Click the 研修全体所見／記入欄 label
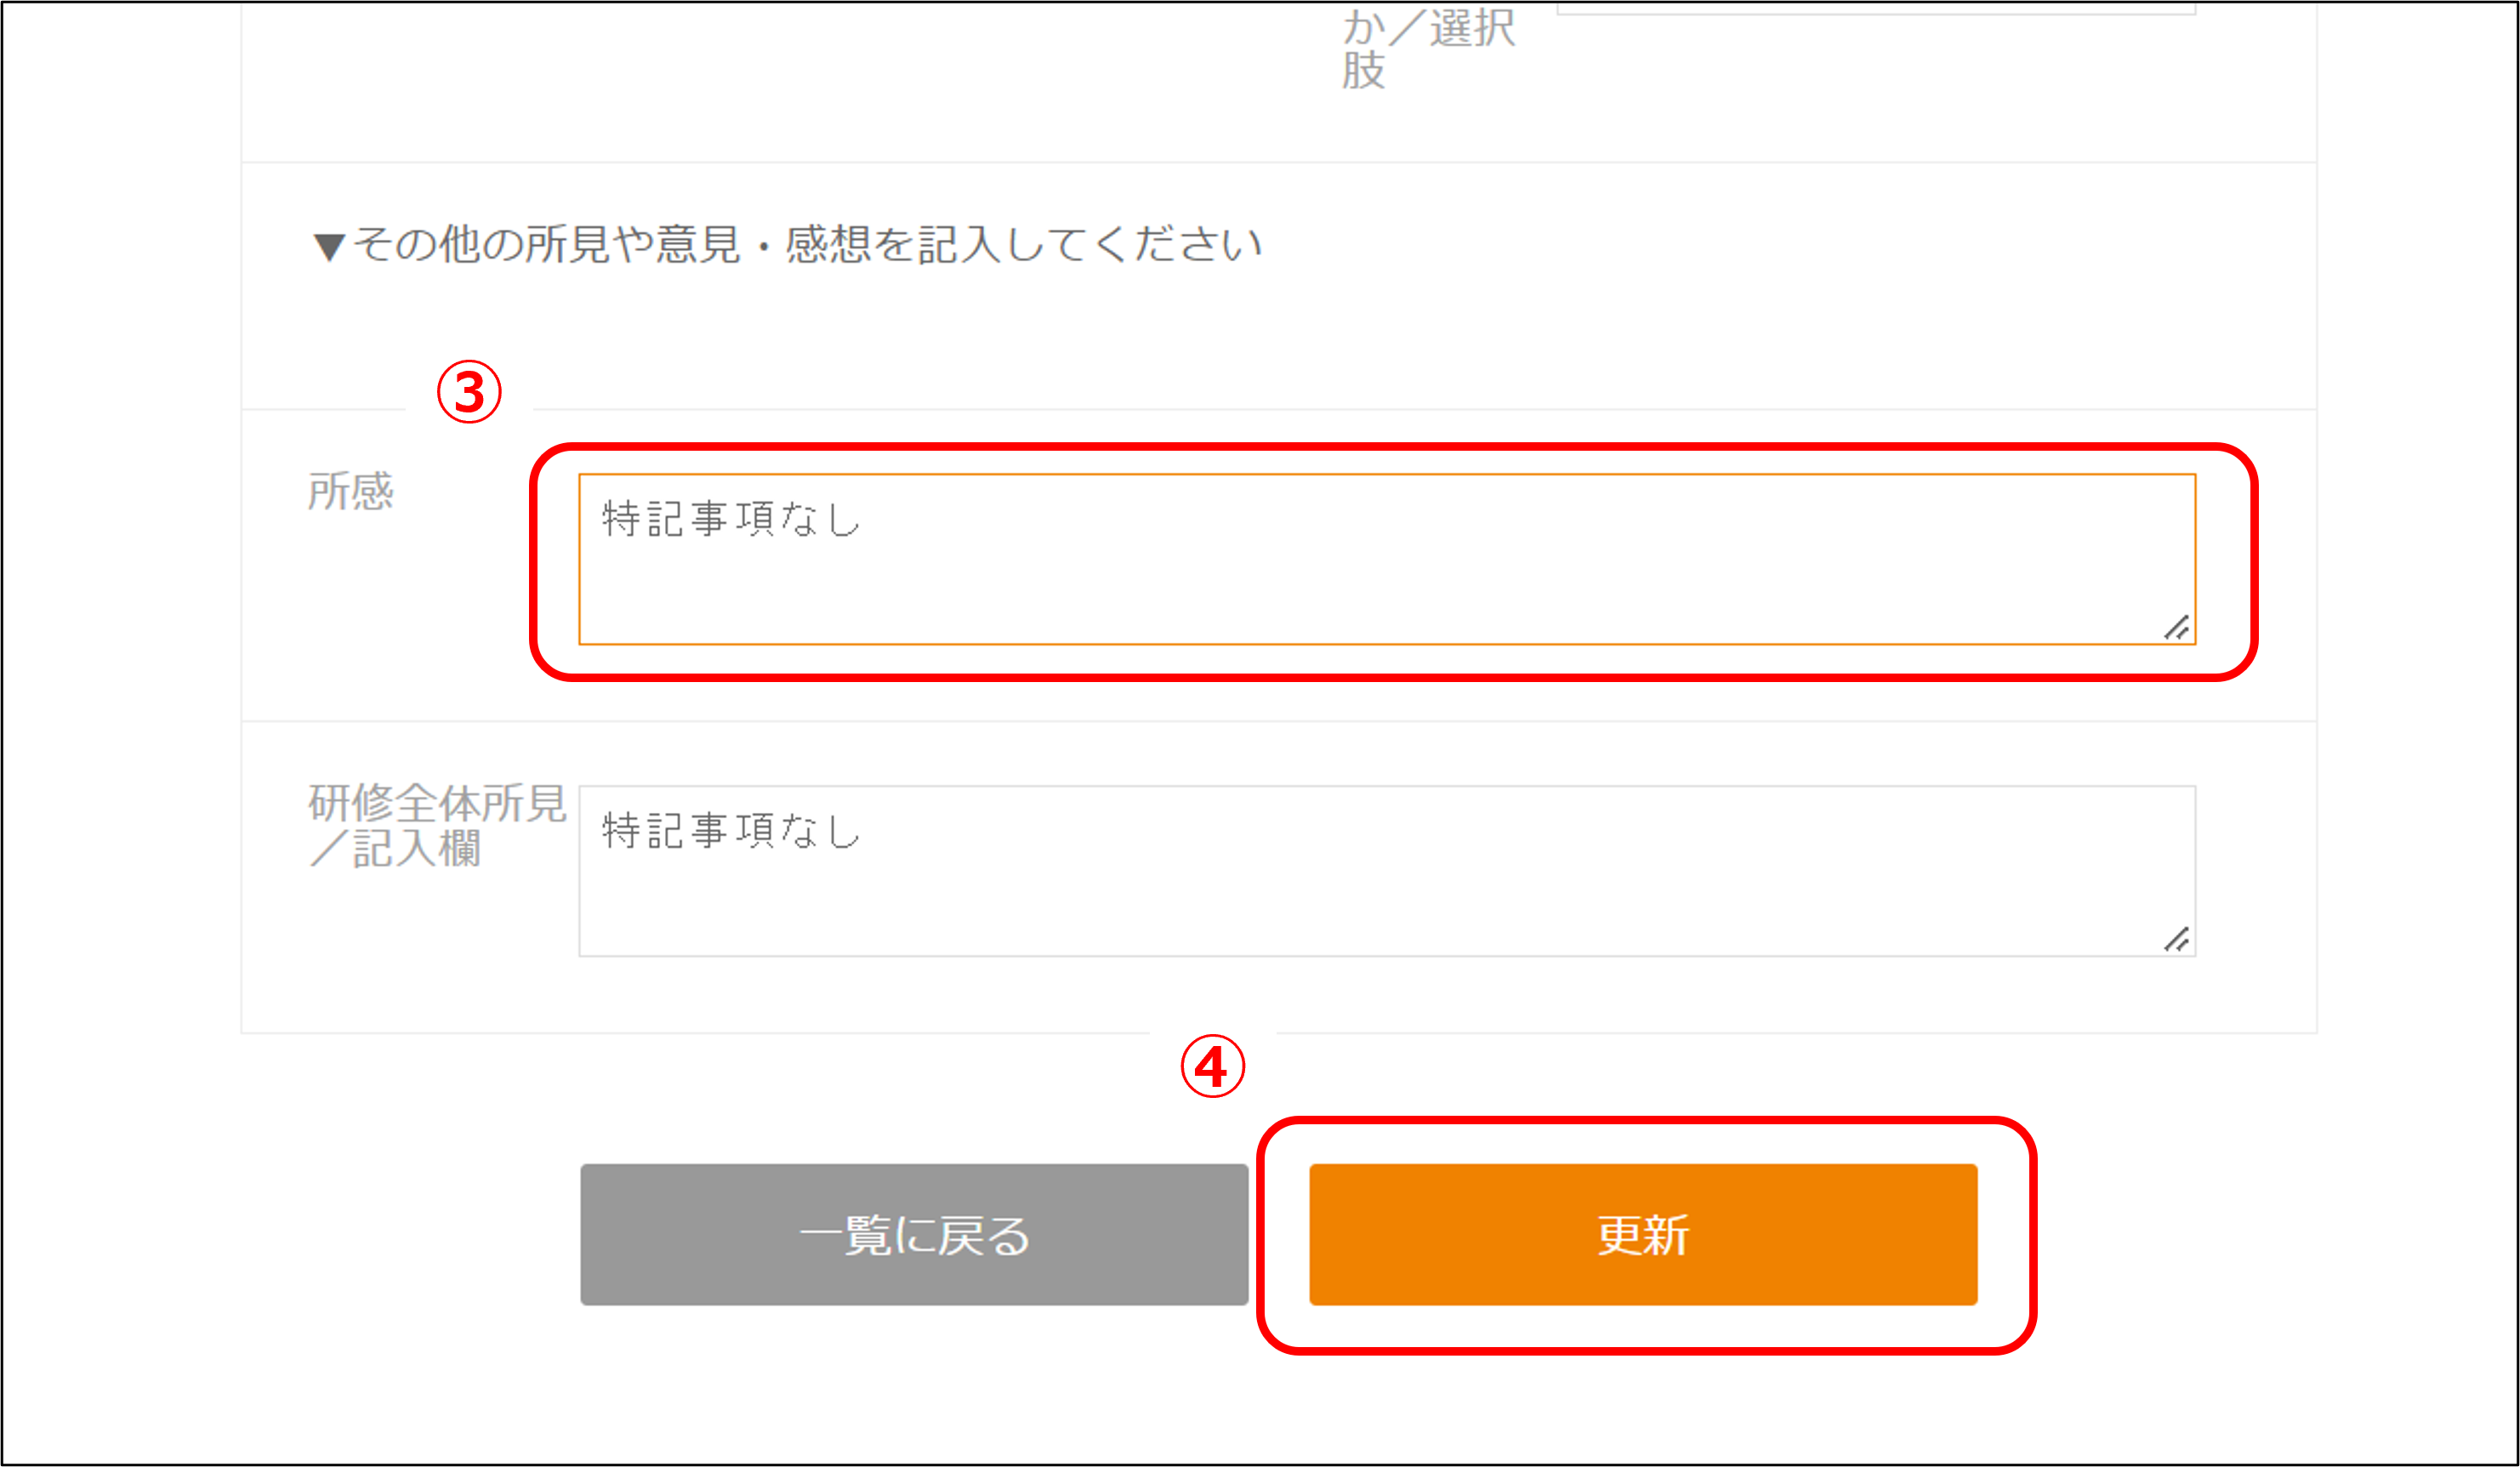Image resolution: width=2520 pixels, height=1467 pixels. point(436,826)
